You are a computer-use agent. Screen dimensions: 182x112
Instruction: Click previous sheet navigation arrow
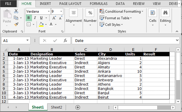coord(8,107)
